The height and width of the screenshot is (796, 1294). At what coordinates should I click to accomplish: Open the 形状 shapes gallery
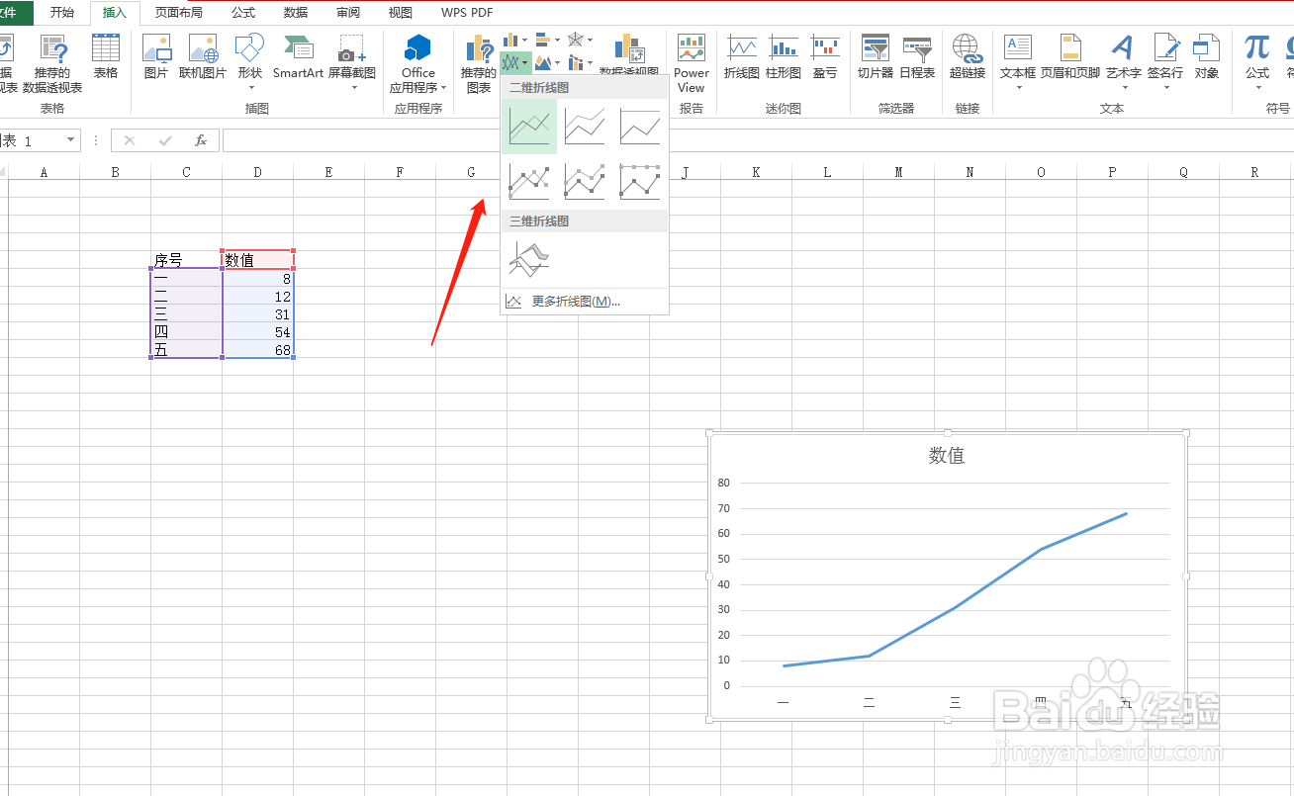(250, 61)
